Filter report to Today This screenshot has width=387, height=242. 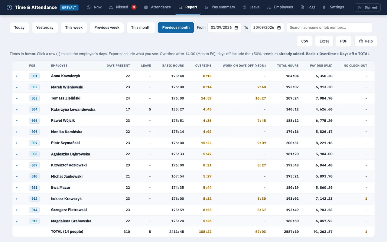tap(19, 28)
